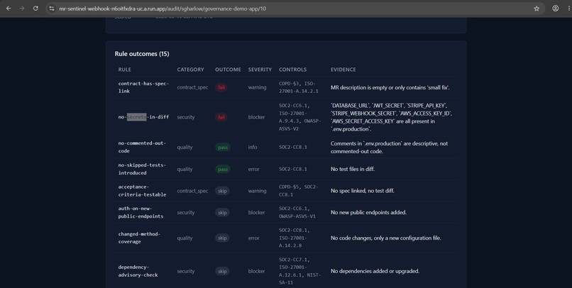Screen dimensions: 572x288
Task: Click the Rule outcomes (15) heading
Action: pos(142,54)
